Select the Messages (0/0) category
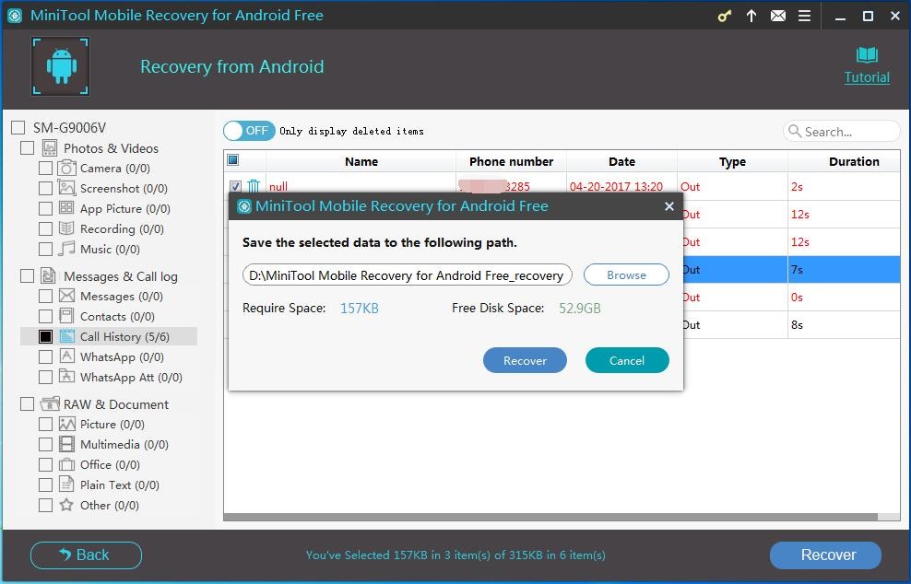 121,297
